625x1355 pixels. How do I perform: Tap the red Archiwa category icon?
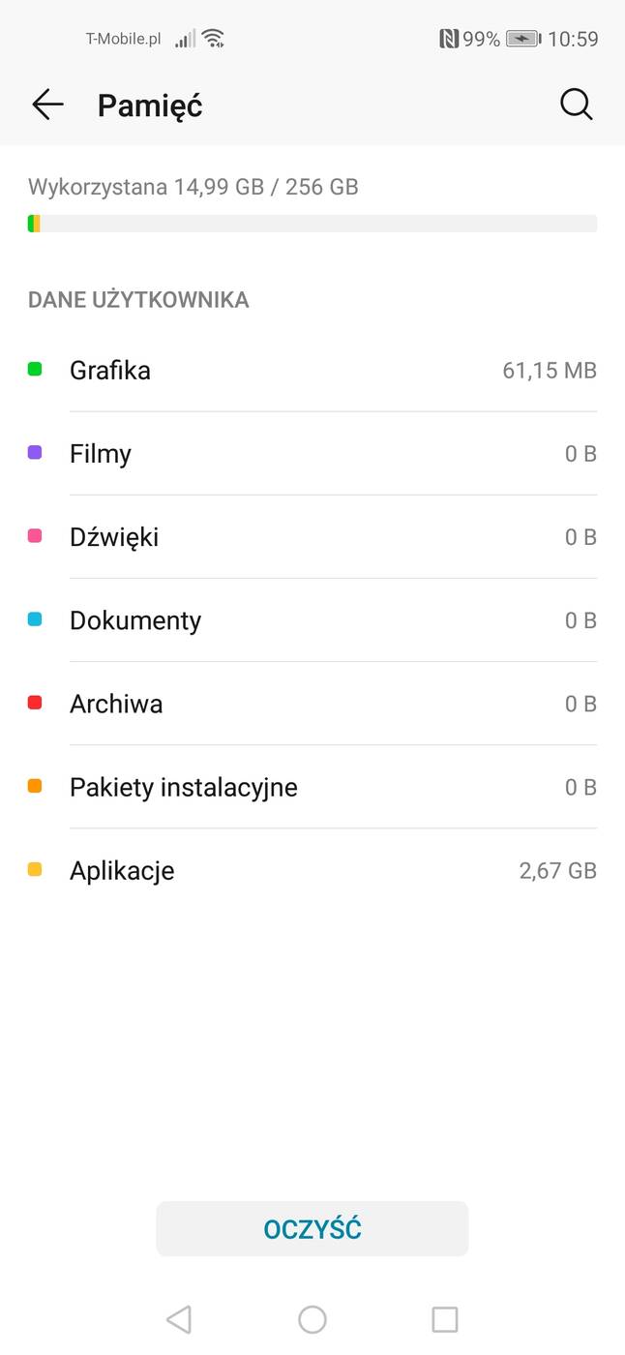click(x=32, y=703)
